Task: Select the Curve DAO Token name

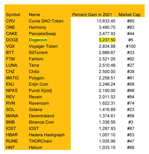Action: pyautogui.click(x=46, y=21)
